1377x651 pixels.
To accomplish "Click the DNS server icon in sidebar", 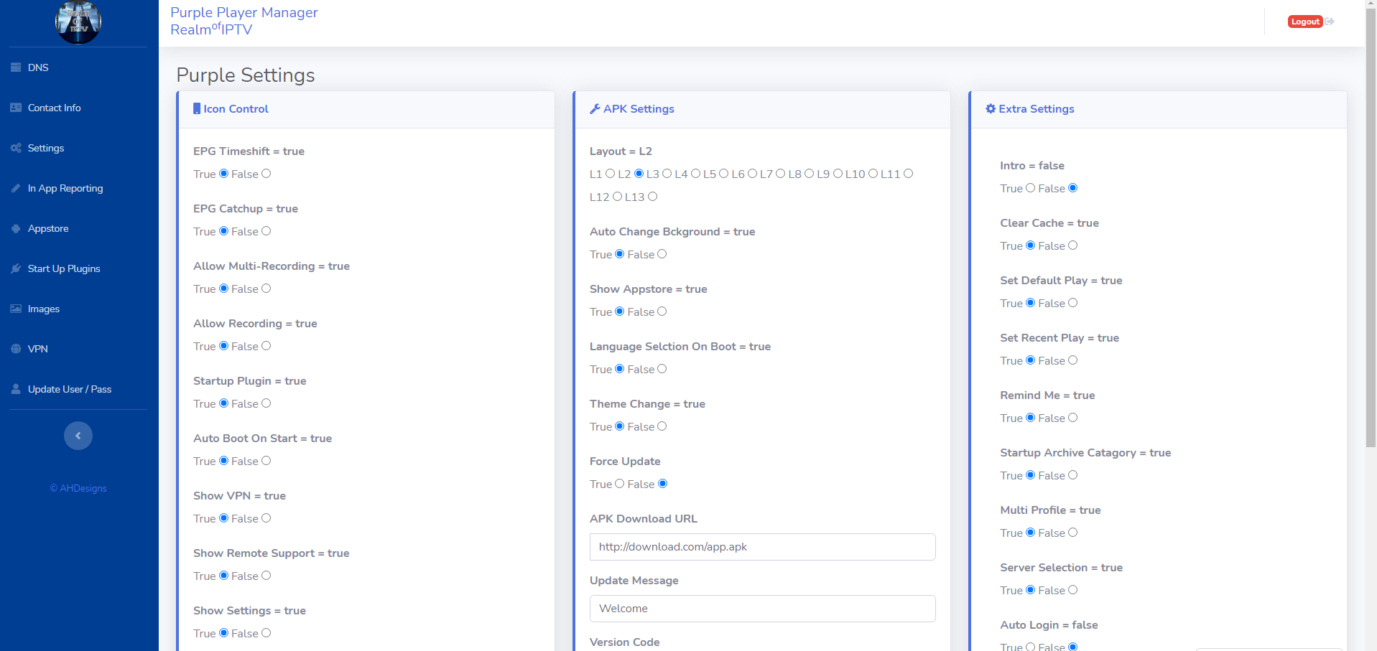I will pos(16,67).
